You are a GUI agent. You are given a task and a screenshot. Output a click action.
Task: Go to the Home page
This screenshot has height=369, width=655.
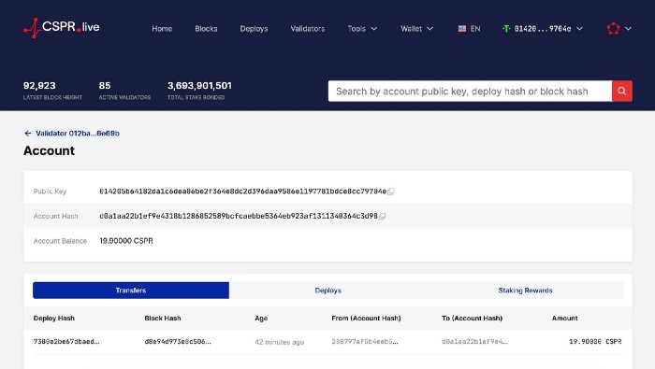pos(162,29)
